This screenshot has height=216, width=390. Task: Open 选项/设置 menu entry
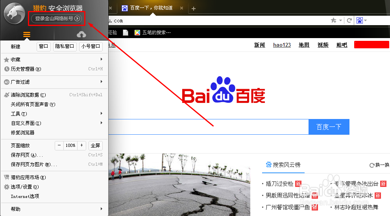tap(54, 187)
